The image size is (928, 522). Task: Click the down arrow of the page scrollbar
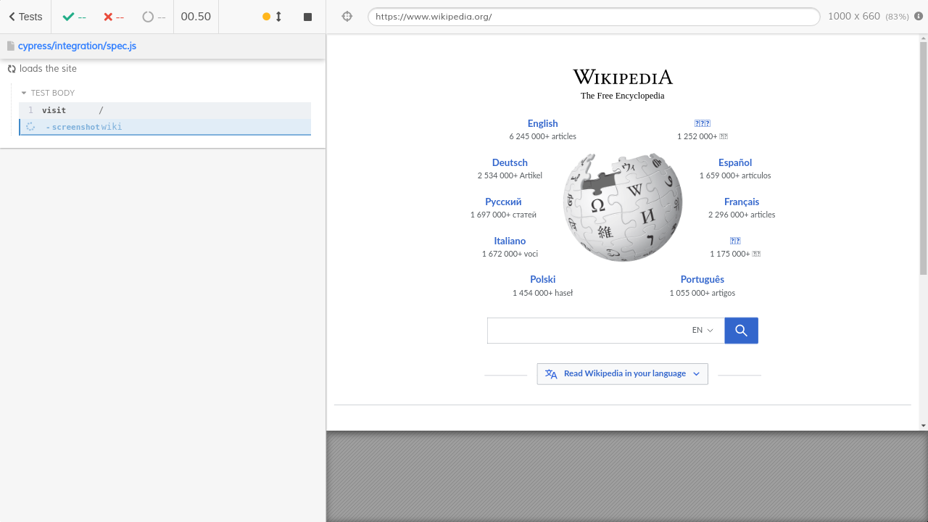click(923, 426)
